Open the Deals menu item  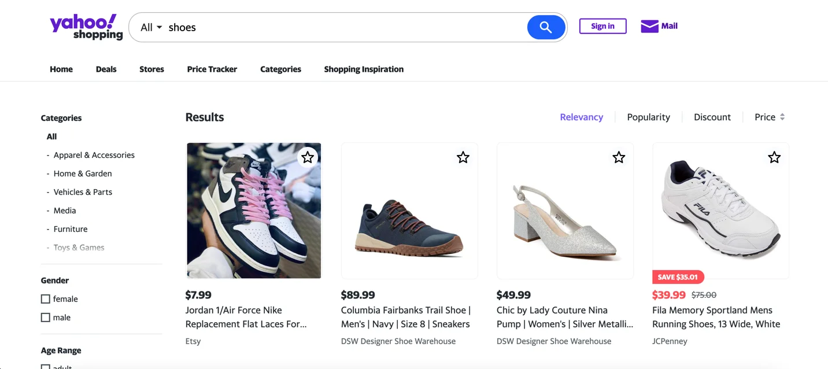point(106,69)
